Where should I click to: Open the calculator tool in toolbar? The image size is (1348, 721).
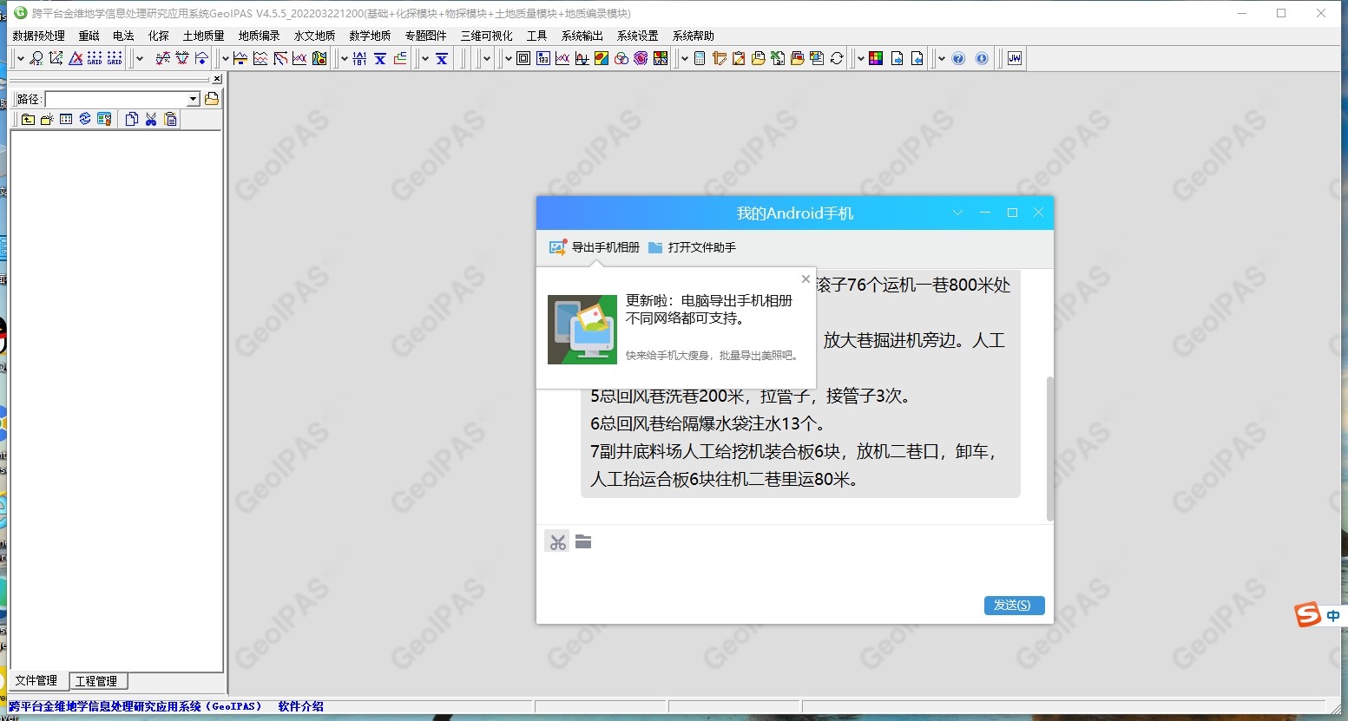700,58
